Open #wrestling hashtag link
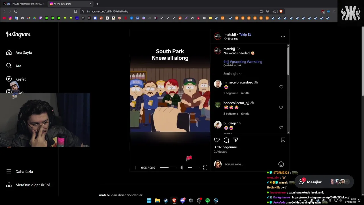 [255, 61]
